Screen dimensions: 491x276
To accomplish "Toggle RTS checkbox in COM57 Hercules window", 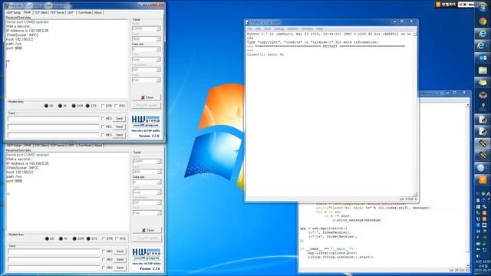I will 117,238.
